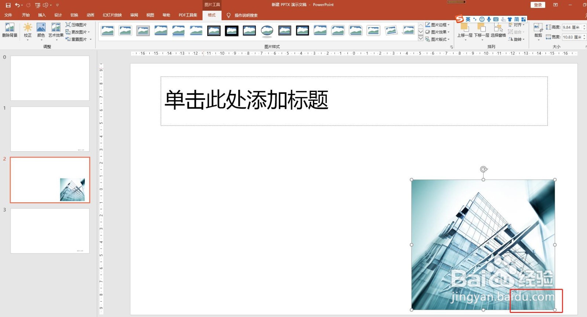Open the Picture Layout (图片版式) dropdown
The image size is (587, 317).
point(437,39)
